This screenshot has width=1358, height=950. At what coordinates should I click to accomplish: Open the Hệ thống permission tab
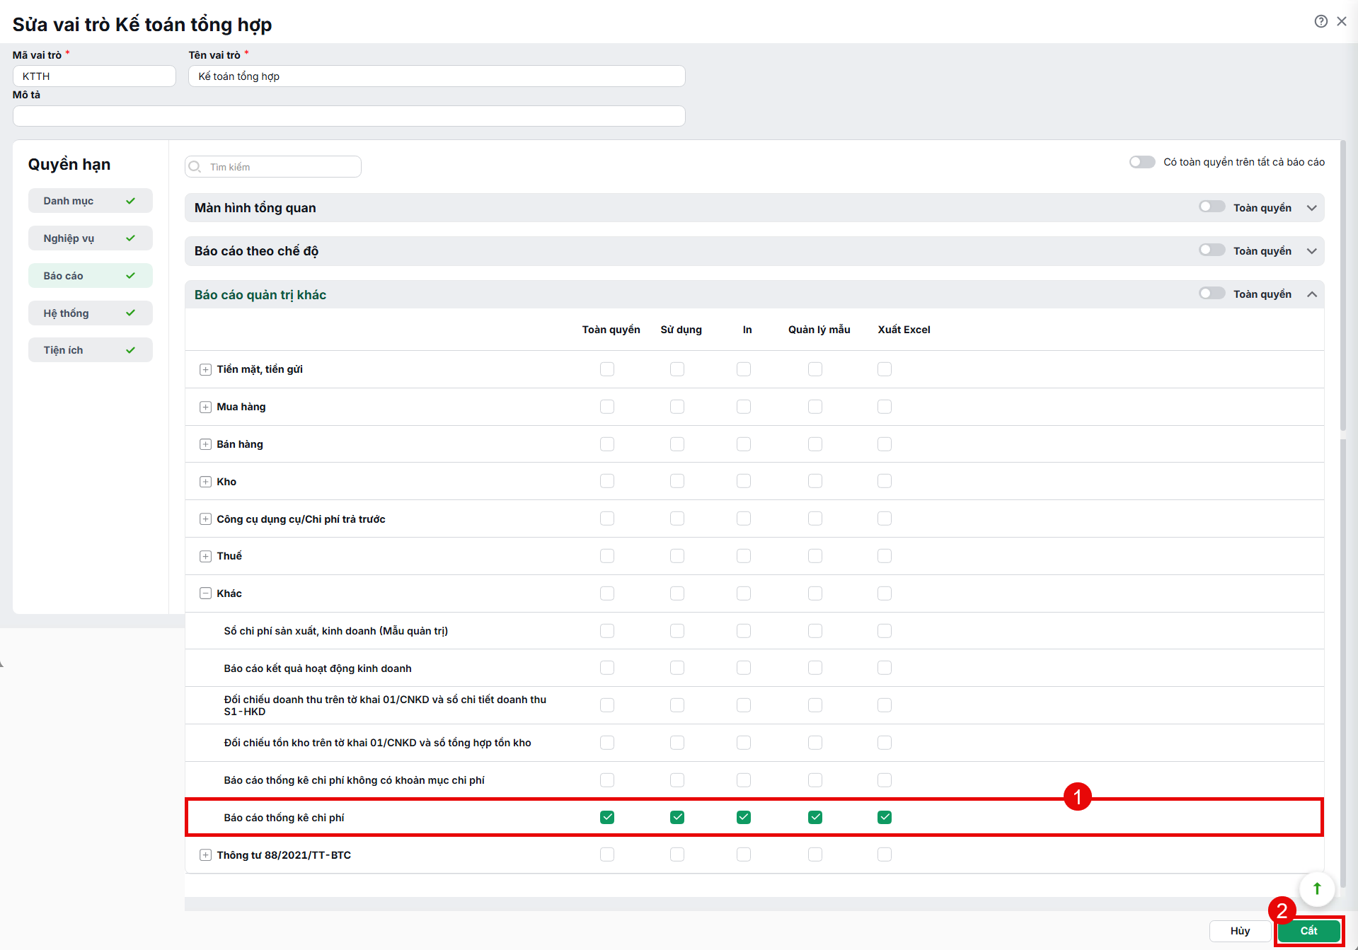(91, 313)
